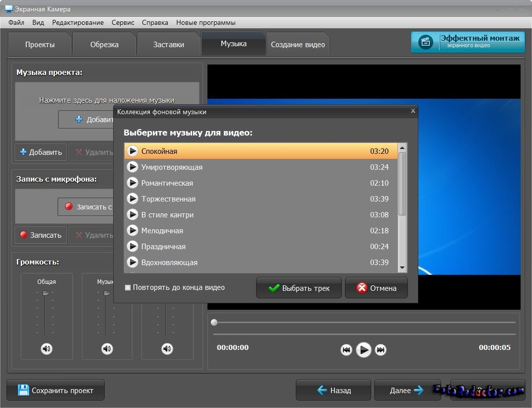532x408 pixels.
Task: Go to the Создание видео tab
Action: click(x=298, y=45)
